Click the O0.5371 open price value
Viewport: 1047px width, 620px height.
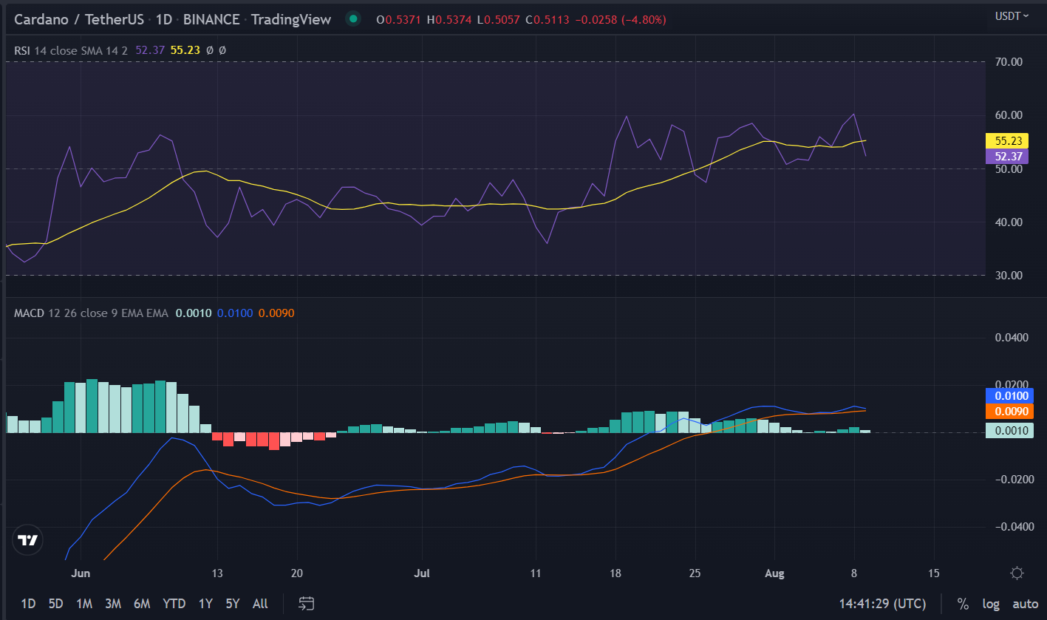click(x=399, y=19)
